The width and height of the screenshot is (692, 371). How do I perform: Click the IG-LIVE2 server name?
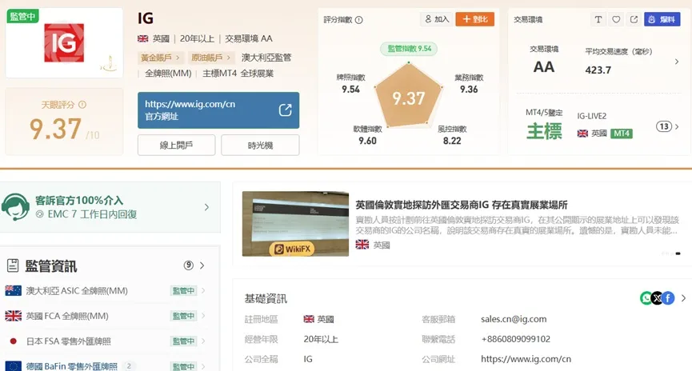coord(592,116)
